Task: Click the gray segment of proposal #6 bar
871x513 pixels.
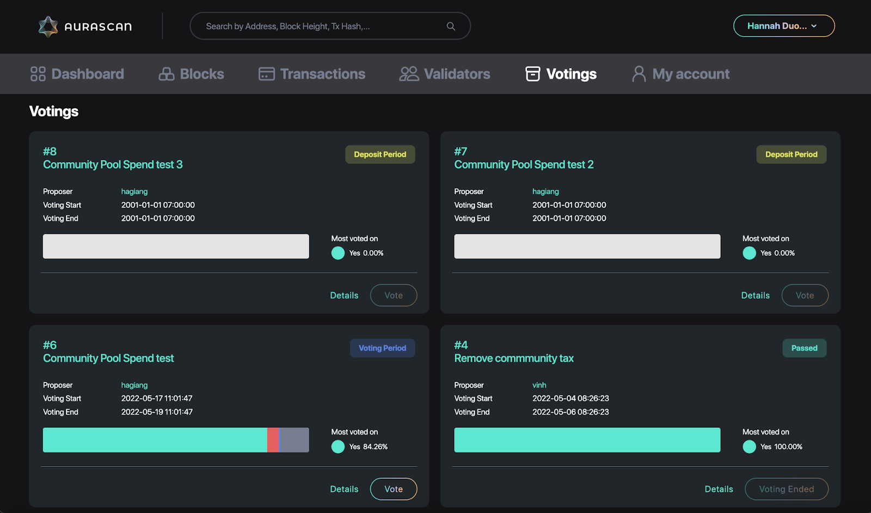Action: tap(294, 440)
